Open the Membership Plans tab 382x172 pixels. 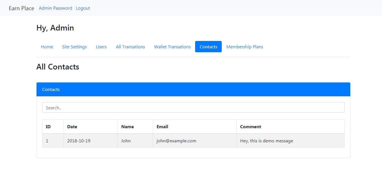[245, 47]
